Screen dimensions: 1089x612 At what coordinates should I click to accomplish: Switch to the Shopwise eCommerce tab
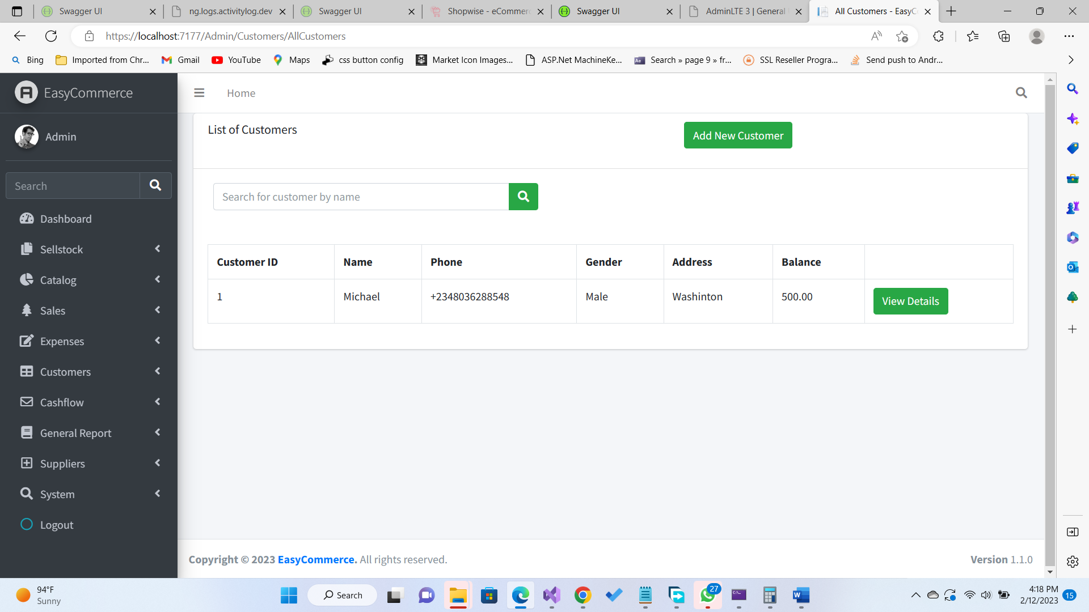[x=487, y=11]
